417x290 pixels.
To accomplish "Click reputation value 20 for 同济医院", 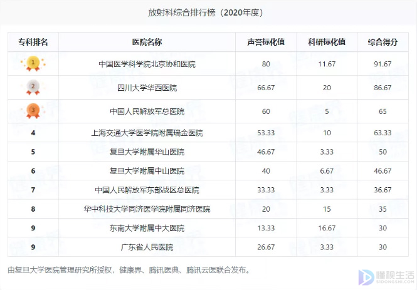I will coord(266,209).
